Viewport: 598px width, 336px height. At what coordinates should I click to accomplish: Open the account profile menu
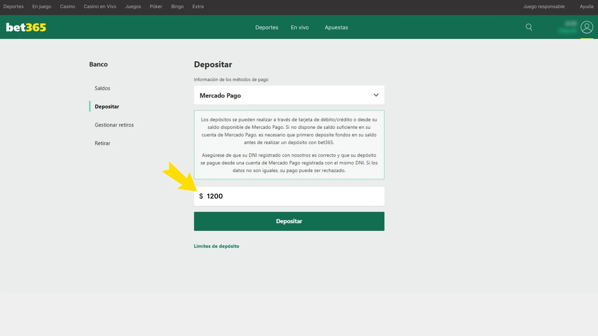(587, 27)
